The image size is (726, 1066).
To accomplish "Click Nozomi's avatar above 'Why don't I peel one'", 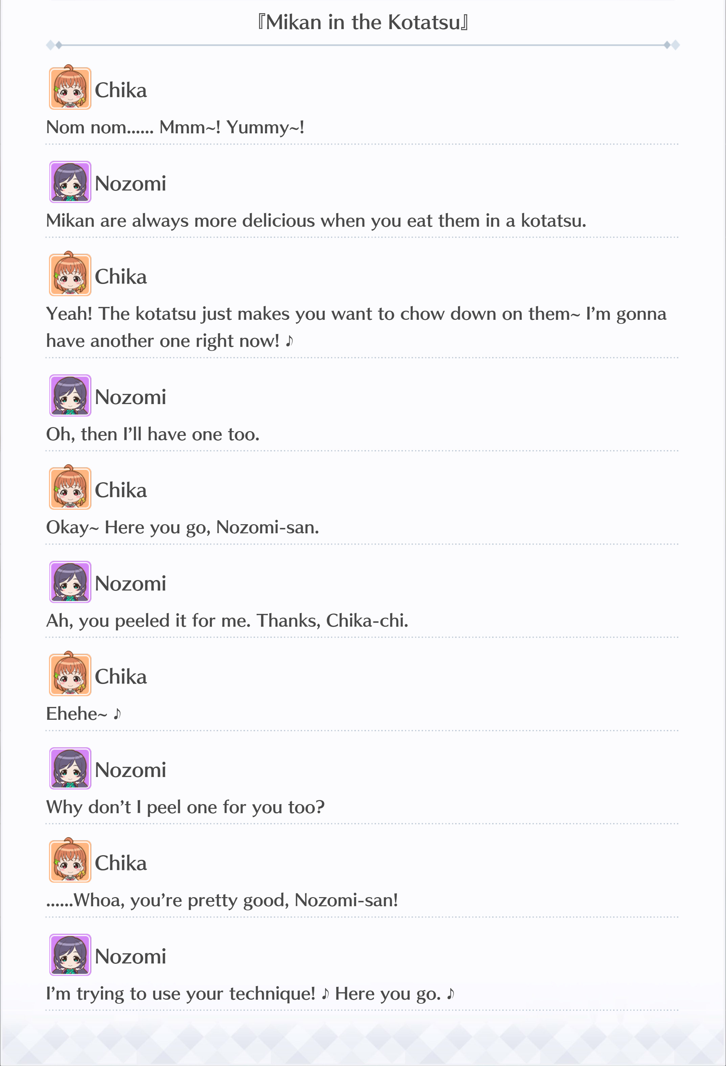I will (70, 768).
